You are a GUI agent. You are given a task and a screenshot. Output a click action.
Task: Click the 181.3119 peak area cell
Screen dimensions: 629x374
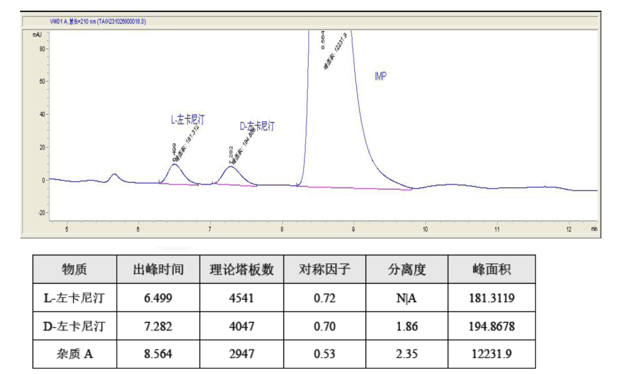click(x=492, y=298)
